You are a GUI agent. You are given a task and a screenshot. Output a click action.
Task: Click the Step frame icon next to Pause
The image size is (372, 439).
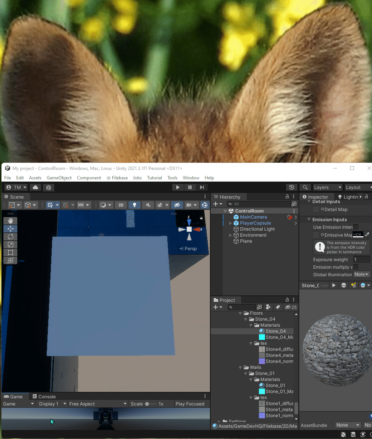click(x=202, y=187)
